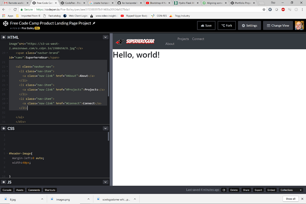Click the AdBlock extension icon
The width and height of the screenshot is (306, 204).
pyautogui.click(x=283, y=9)
